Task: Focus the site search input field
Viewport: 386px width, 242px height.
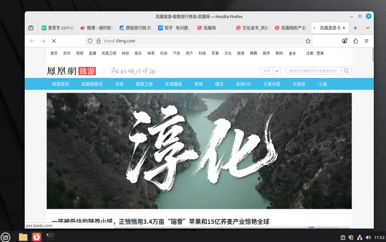Action: point(313,71)
